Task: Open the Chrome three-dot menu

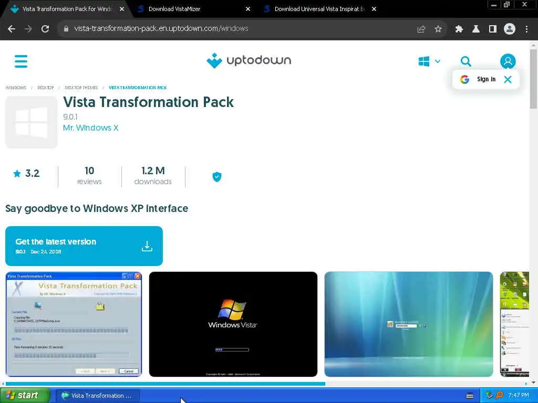Action: click(526, 29)
